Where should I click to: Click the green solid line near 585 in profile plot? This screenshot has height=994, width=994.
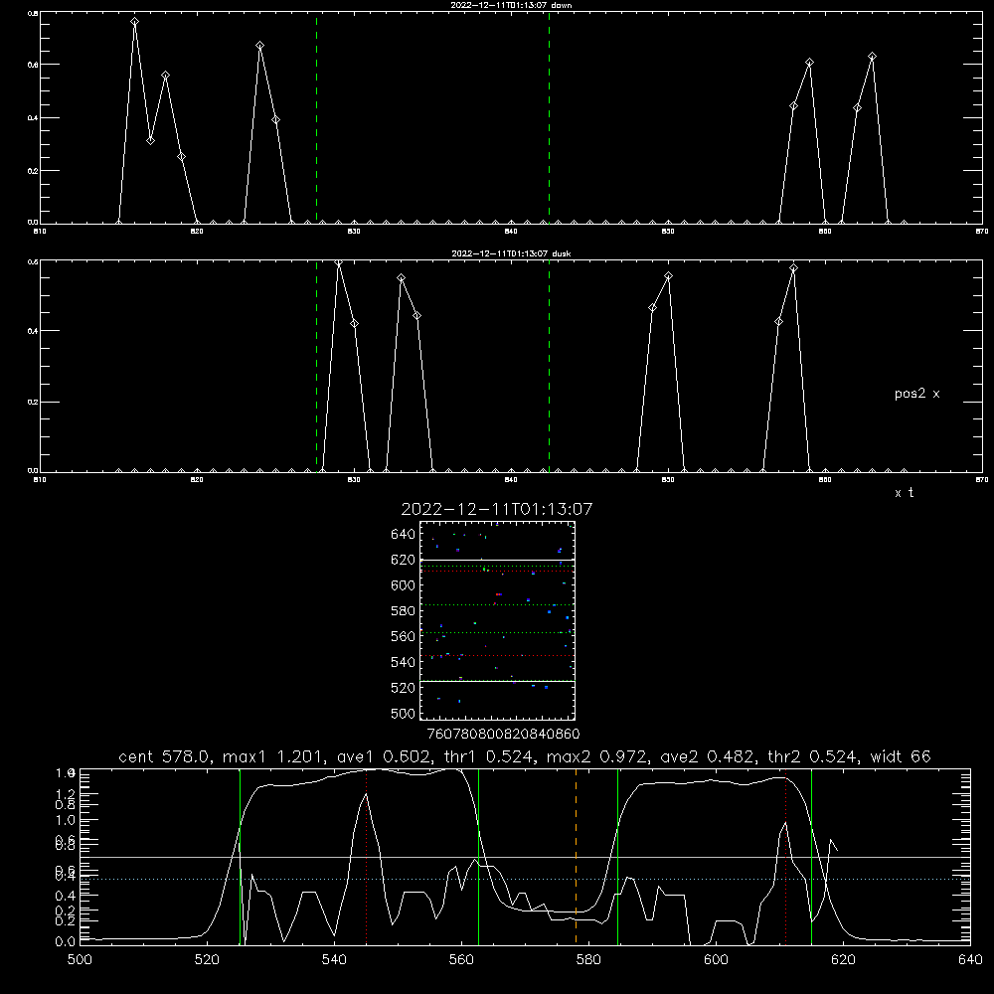pos(617,857)
